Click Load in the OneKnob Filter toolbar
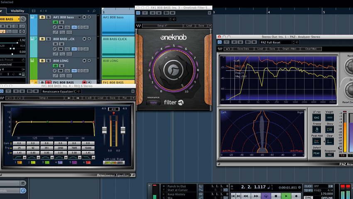The image size is (353, 199). click(189, 26)
